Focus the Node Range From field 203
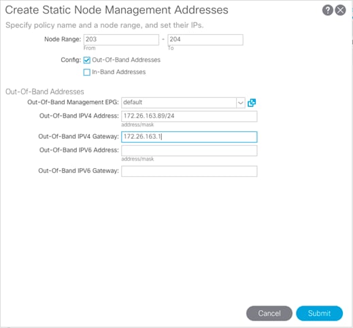Image resolution: width=353 pixels, height=328 pixels. pyautogui.click(x=121, y=39)
